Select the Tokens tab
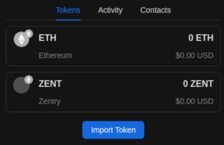The width and height of the screenshot is (224, 145). click(x=68, y=10)
